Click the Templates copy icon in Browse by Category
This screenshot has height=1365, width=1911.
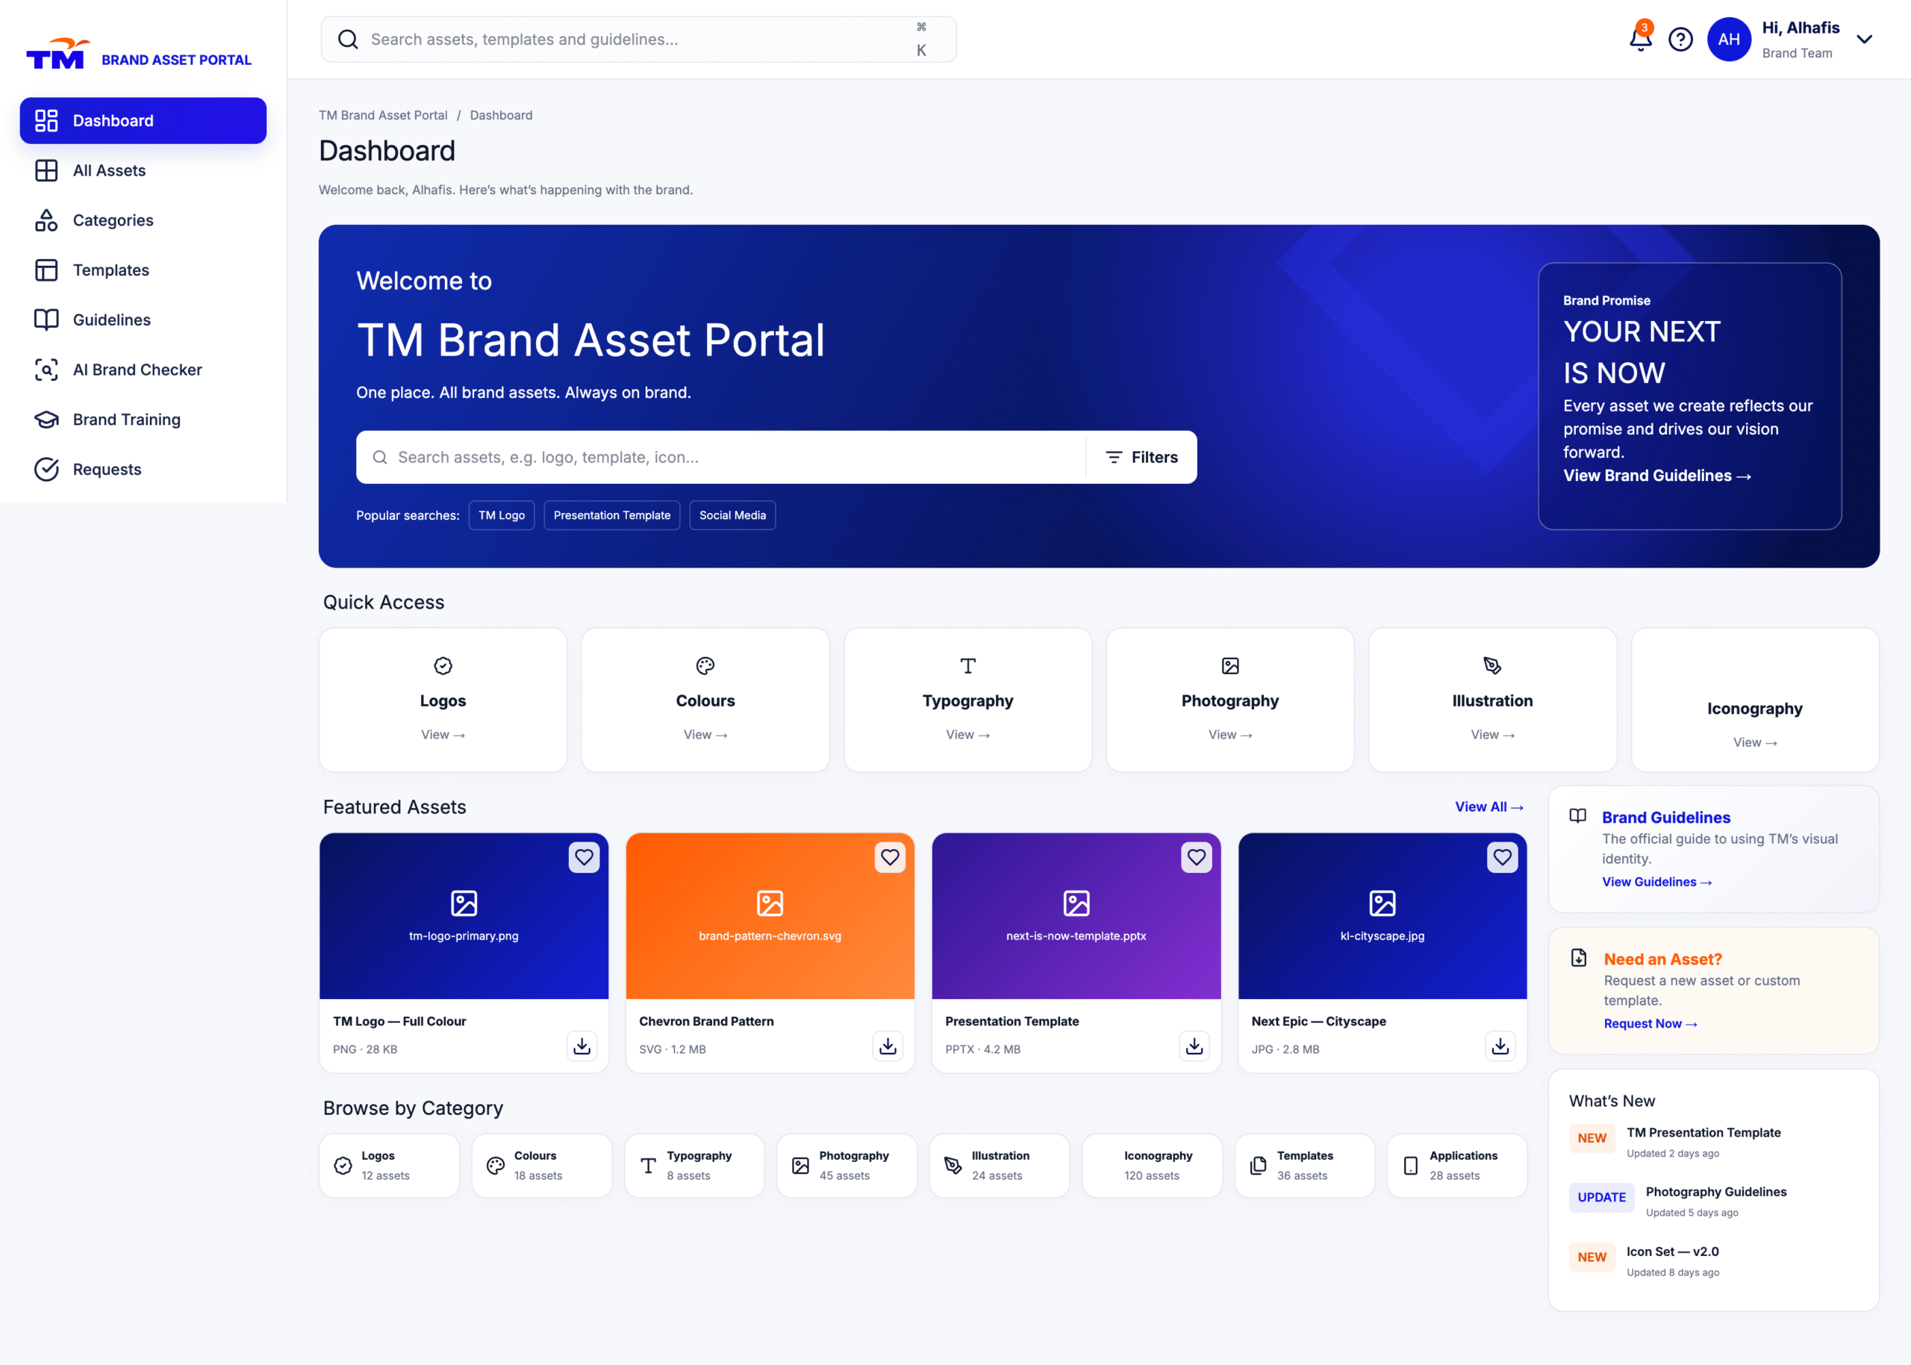(x=1259, y=1166)
